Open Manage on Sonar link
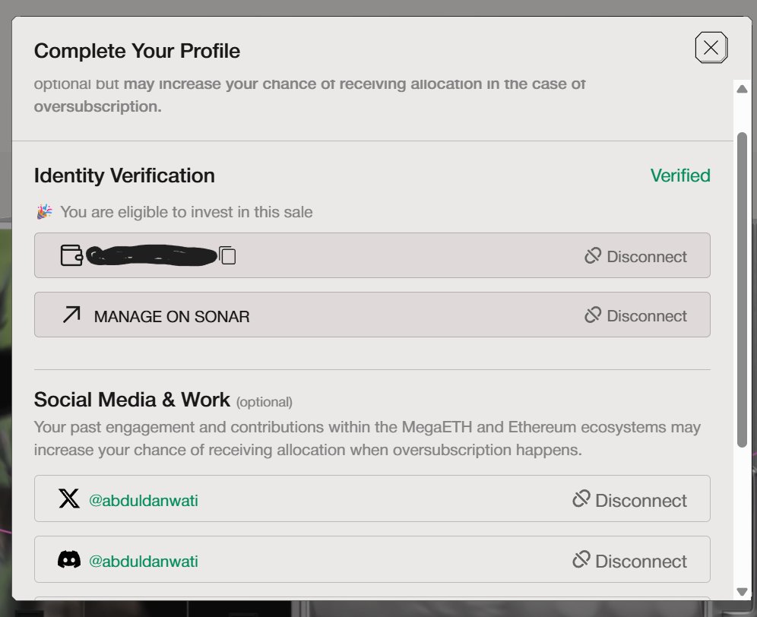 click(171, 316)
